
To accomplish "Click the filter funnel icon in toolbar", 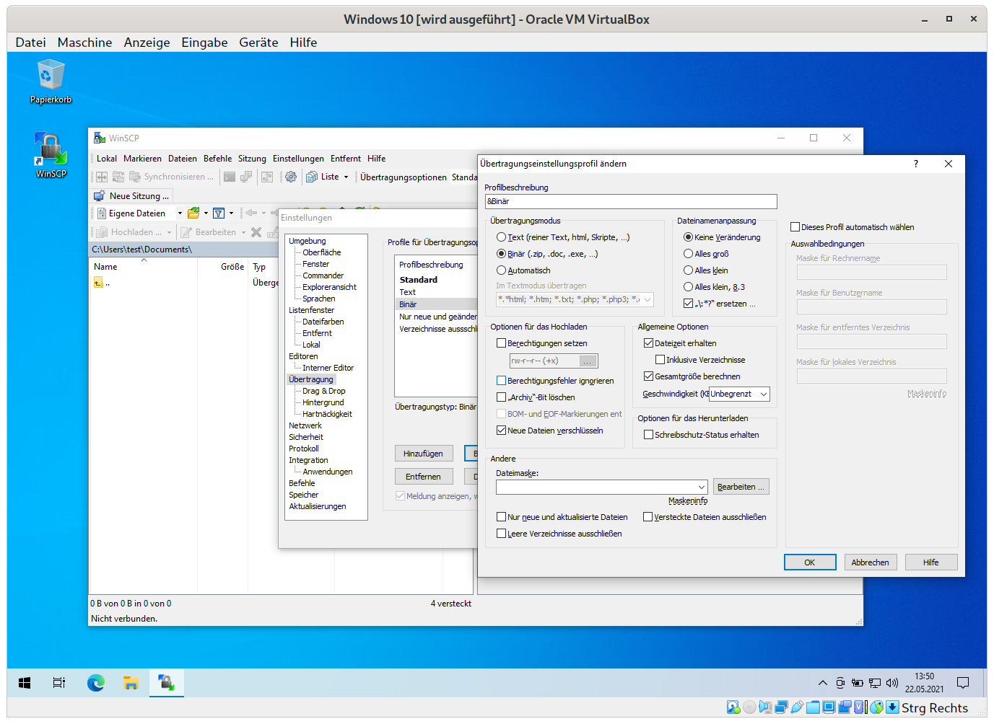I will [219, 213].
